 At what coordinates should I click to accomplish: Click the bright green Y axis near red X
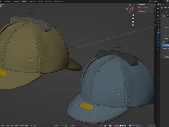[x=133, y=8]
